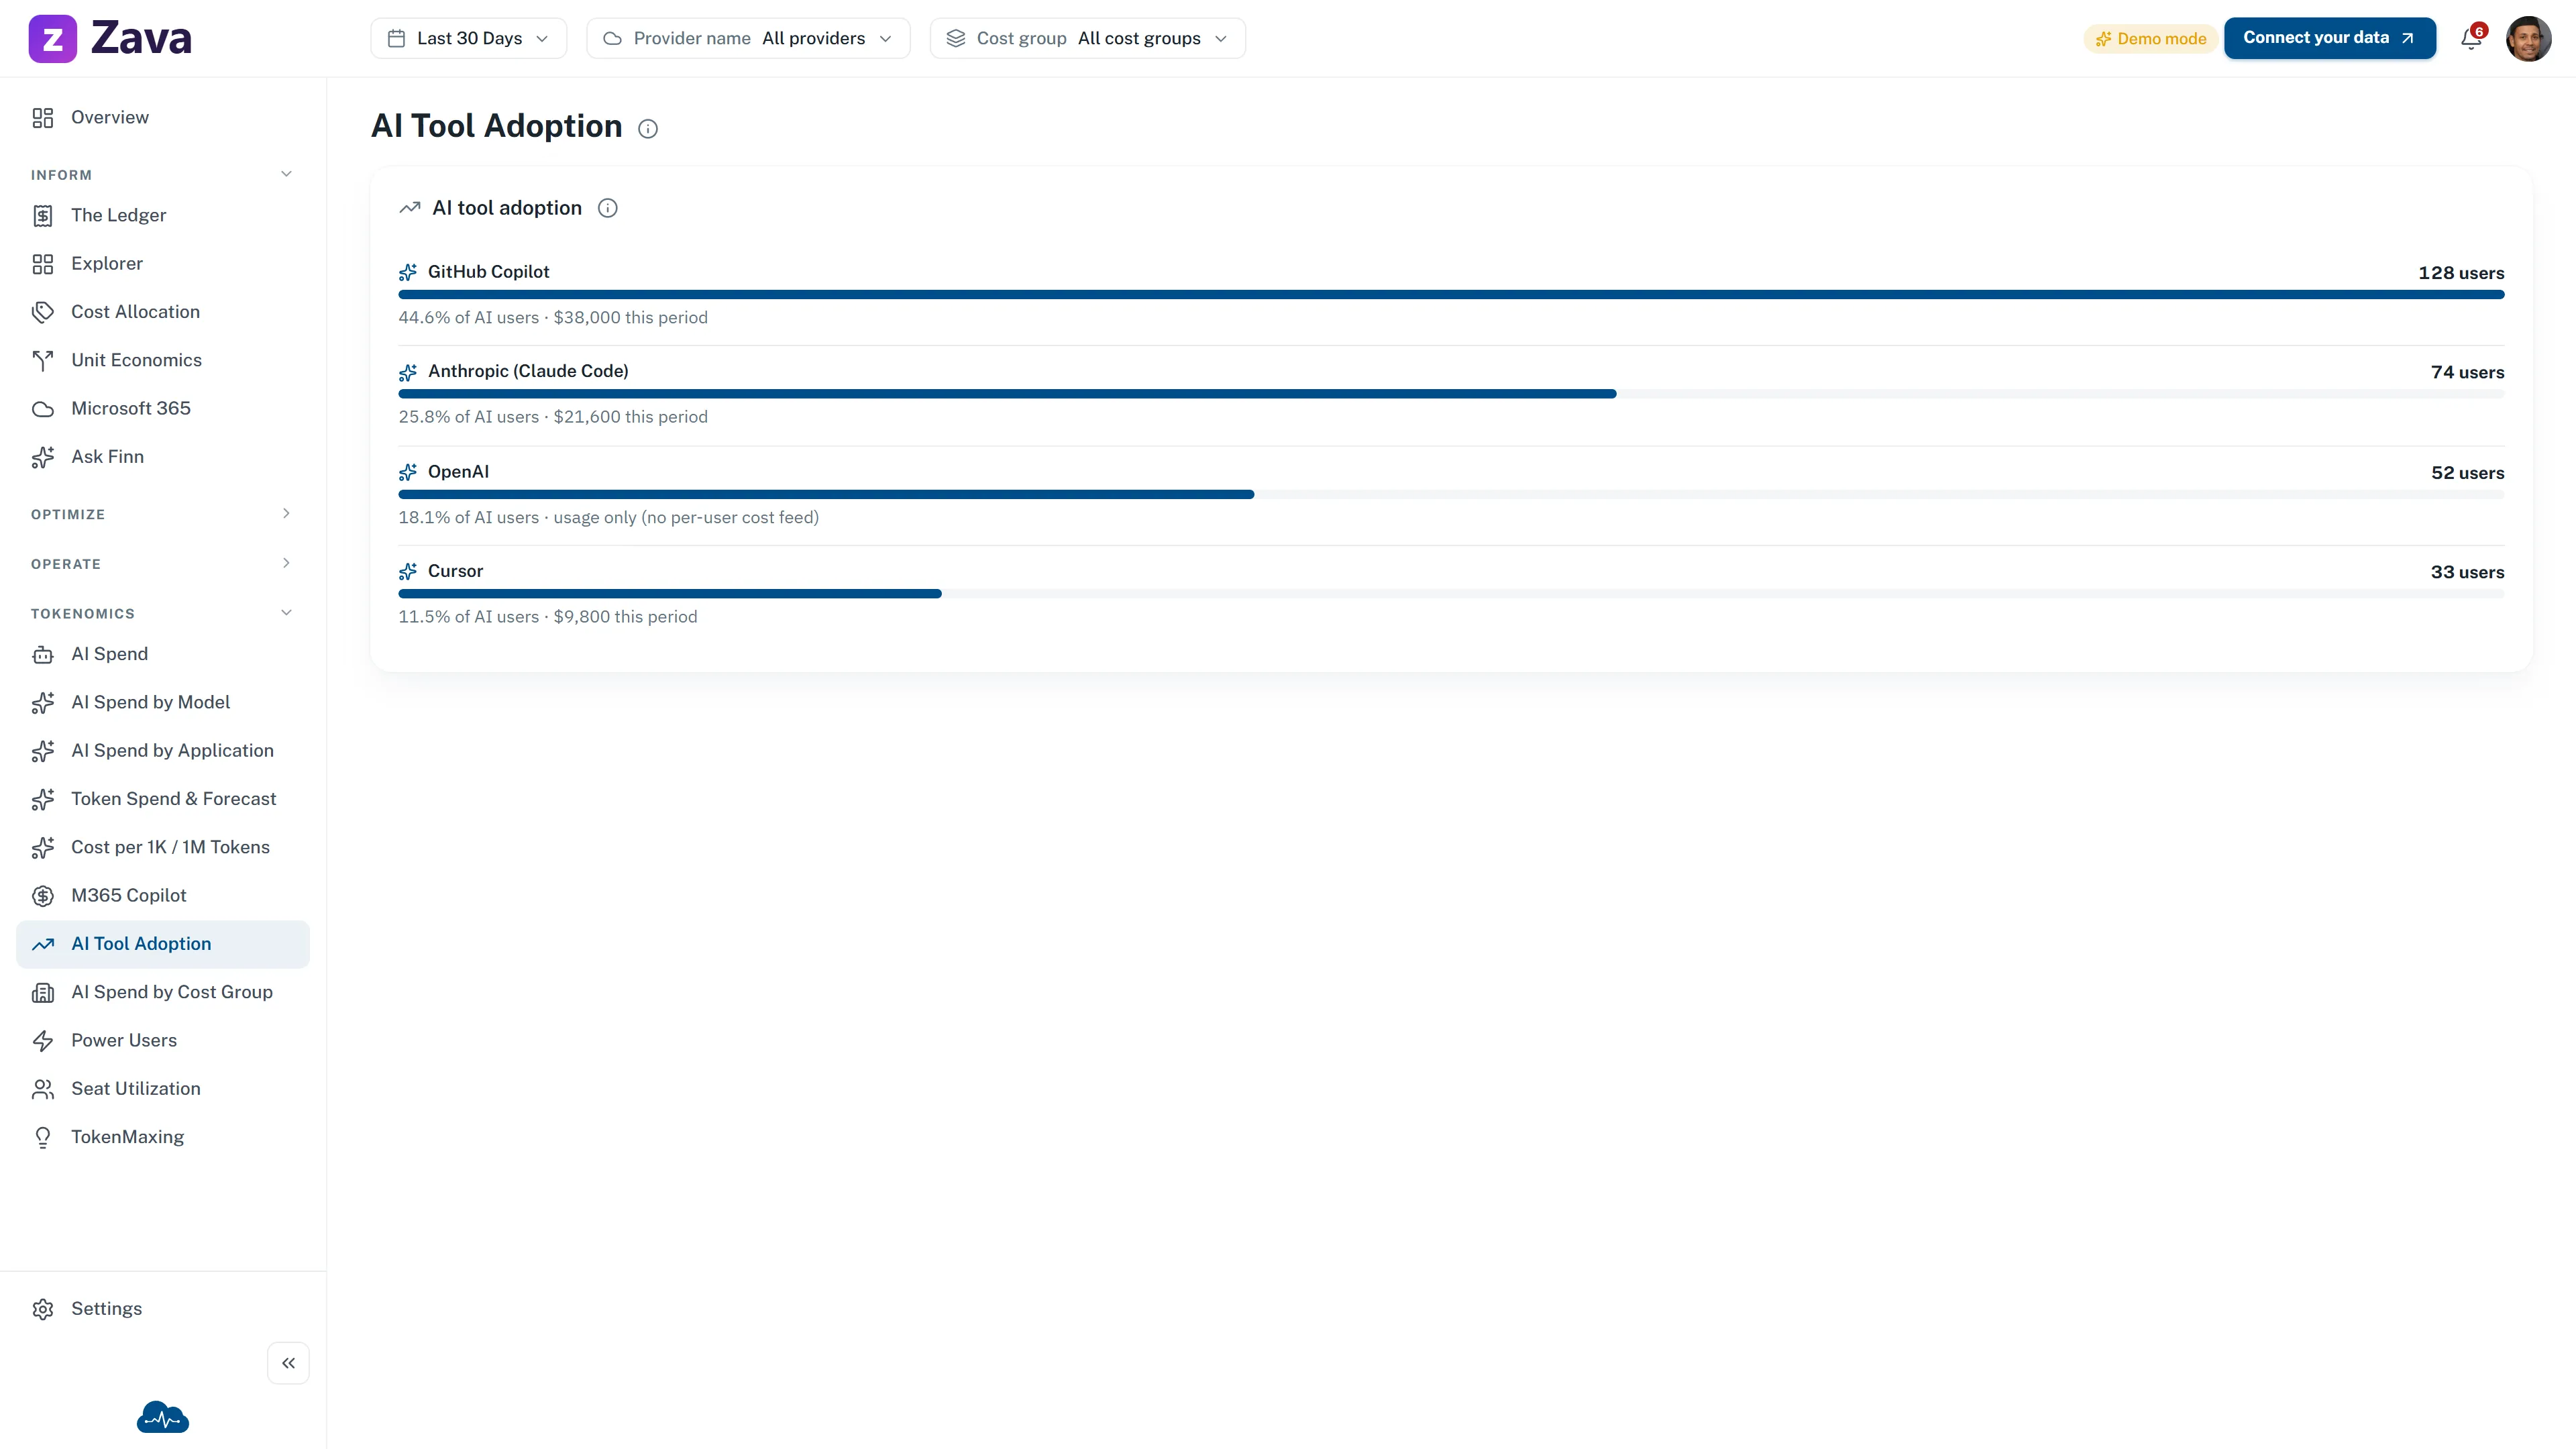This screenshot has width=2576, height=1449.
Task: Open the Provider name filter dropdown
Action: [748, 38]
